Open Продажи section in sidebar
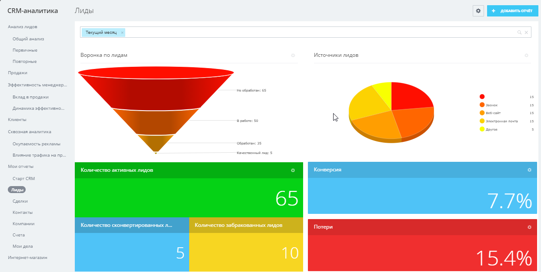Image resolution: width=541 pixels, height=272 pixels. (17, 73)
